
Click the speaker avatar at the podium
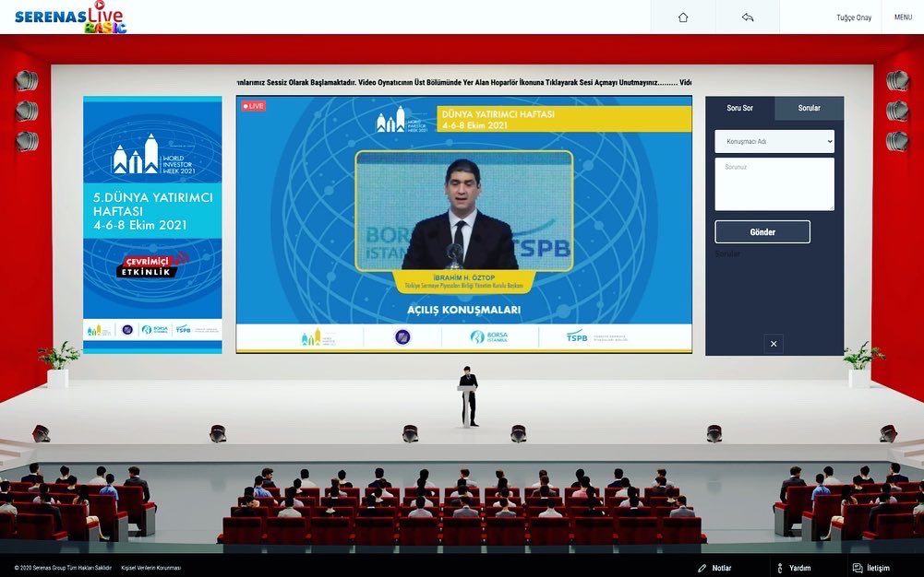[469, 395]
